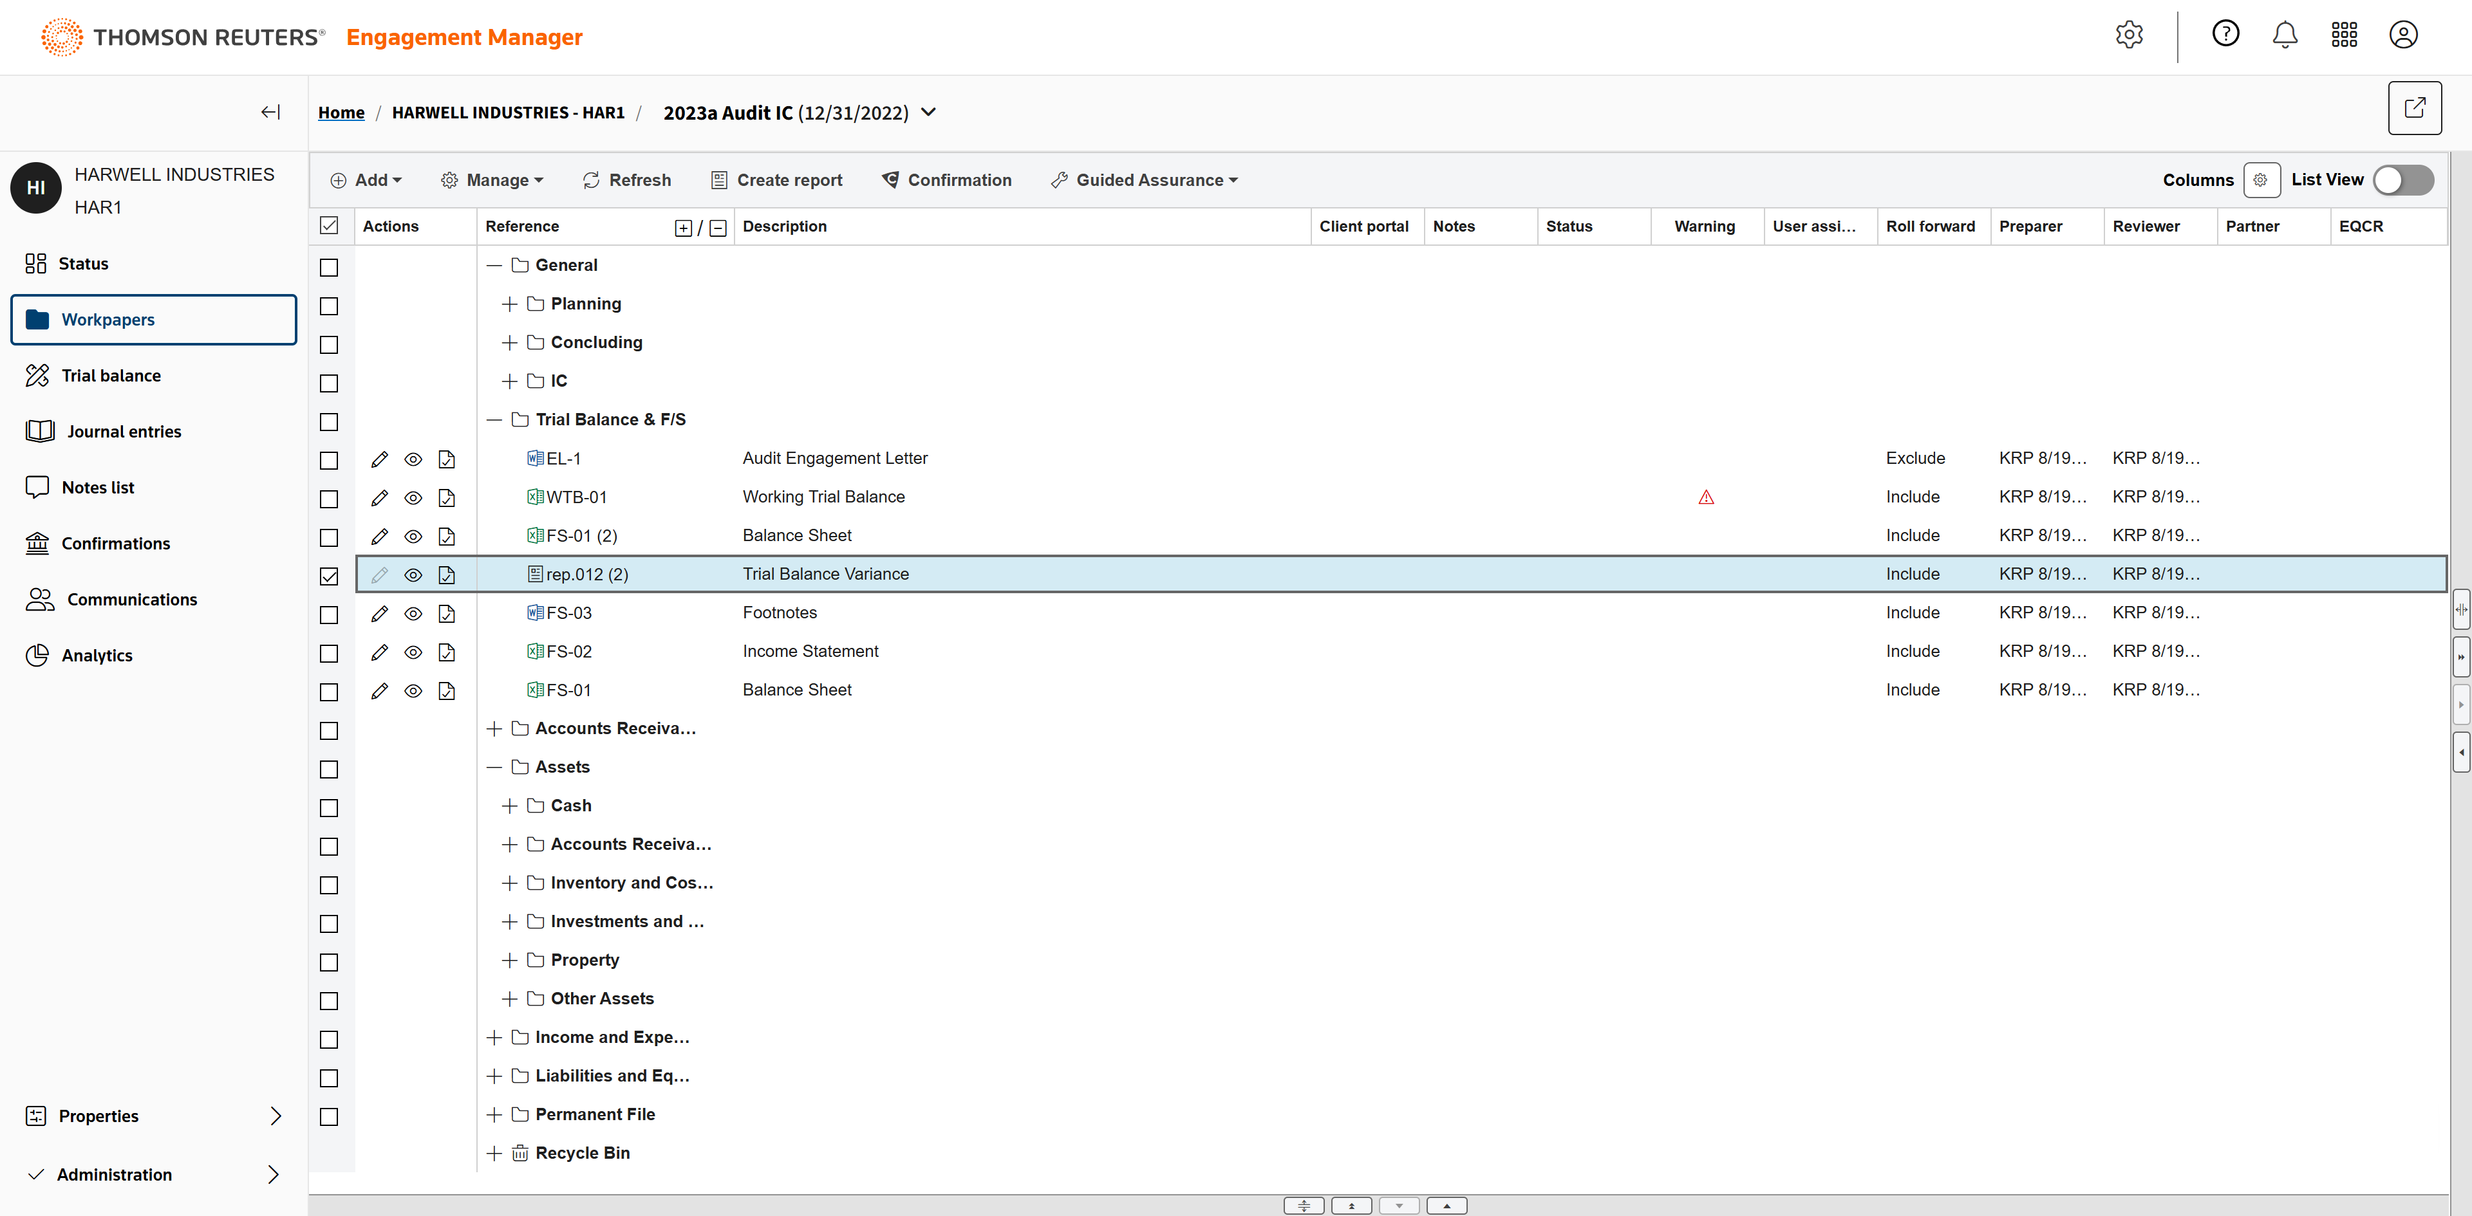Expand the Planning folder
The image size is (2472, 1216).
pos(510,304)
